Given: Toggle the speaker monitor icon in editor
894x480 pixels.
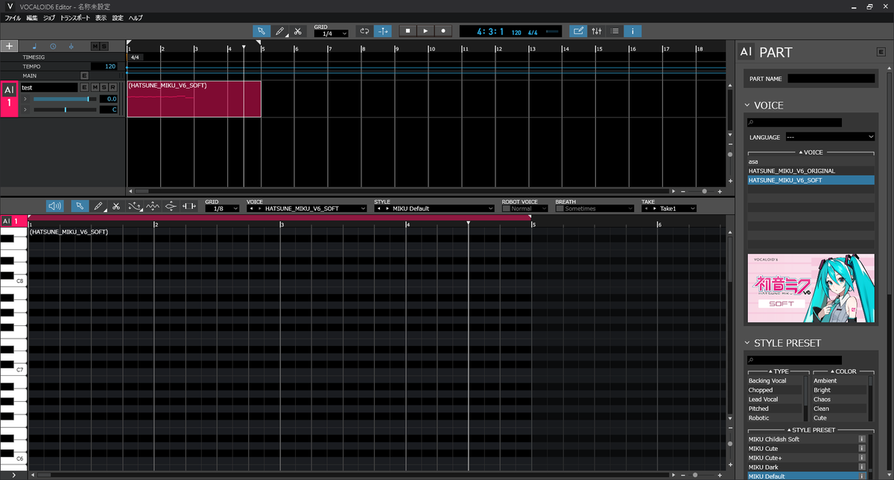Looking at the screenshot, I should [54, 206].
